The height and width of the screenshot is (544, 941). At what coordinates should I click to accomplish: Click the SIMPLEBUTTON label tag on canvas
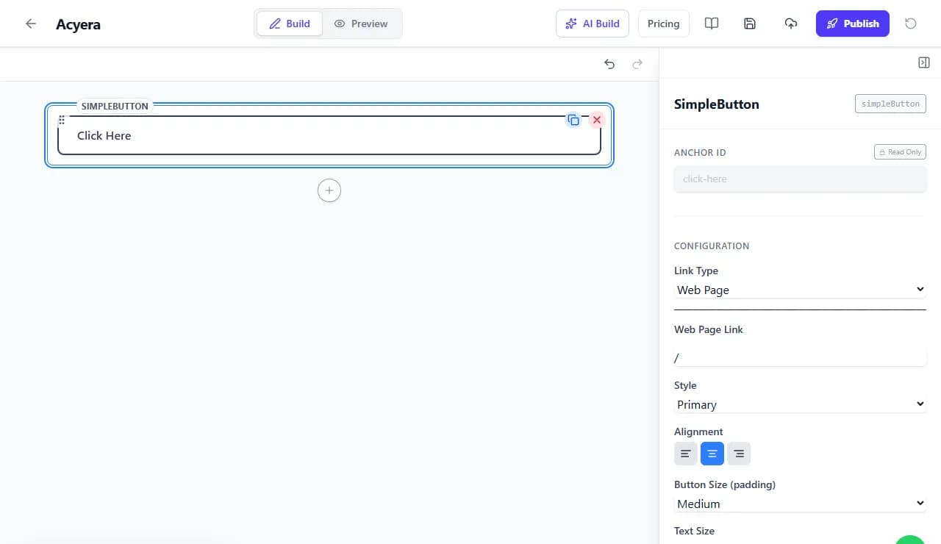coord(115,106)
